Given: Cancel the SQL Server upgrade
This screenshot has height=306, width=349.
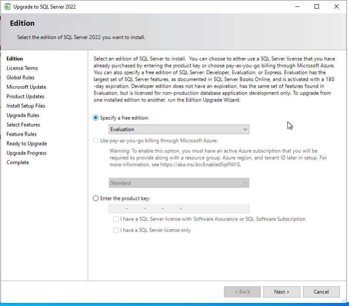Looking at the screenshot, I should pyautogui.click(x=321, y=291).
